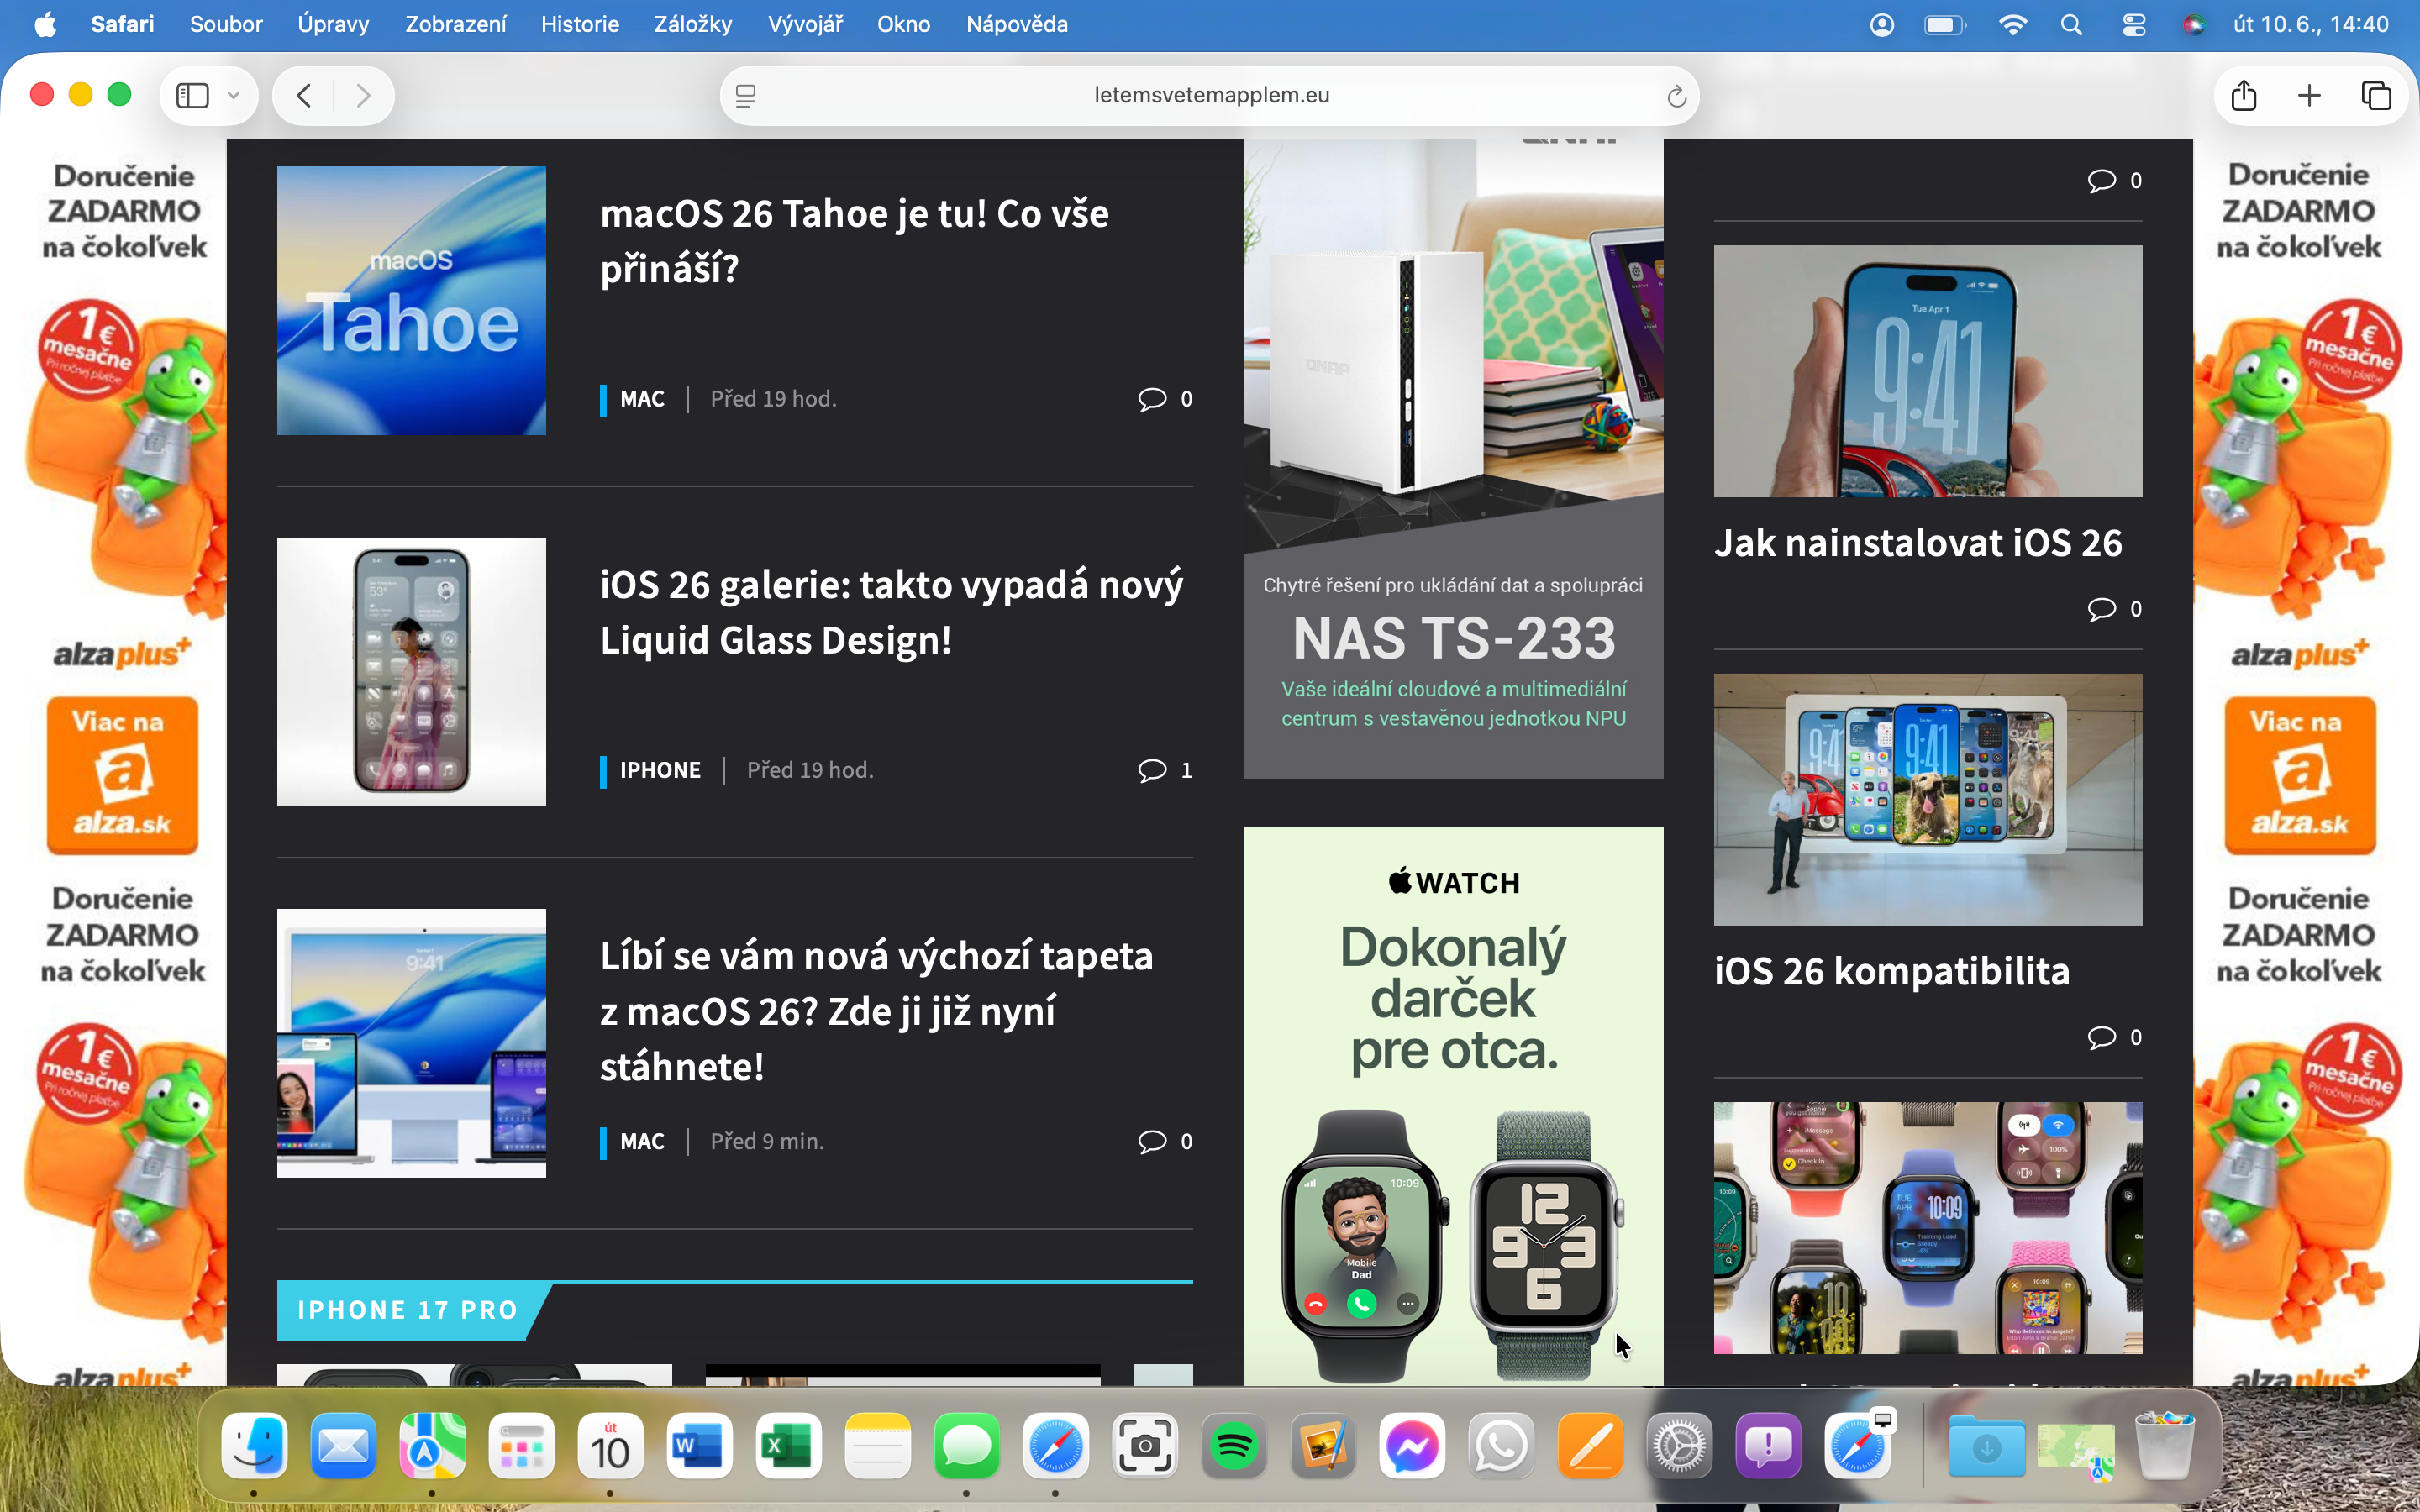Screen dimensions: 2420x1512
Task: Show the tab overview icon
Action: point(2376,95)
